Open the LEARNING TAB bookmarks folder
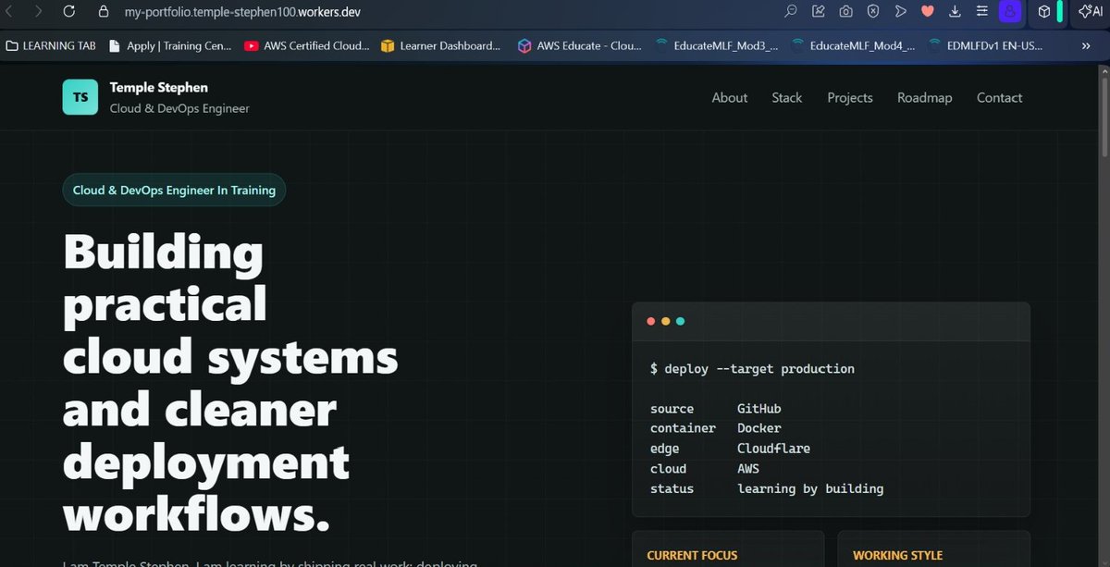 (50, 45)
